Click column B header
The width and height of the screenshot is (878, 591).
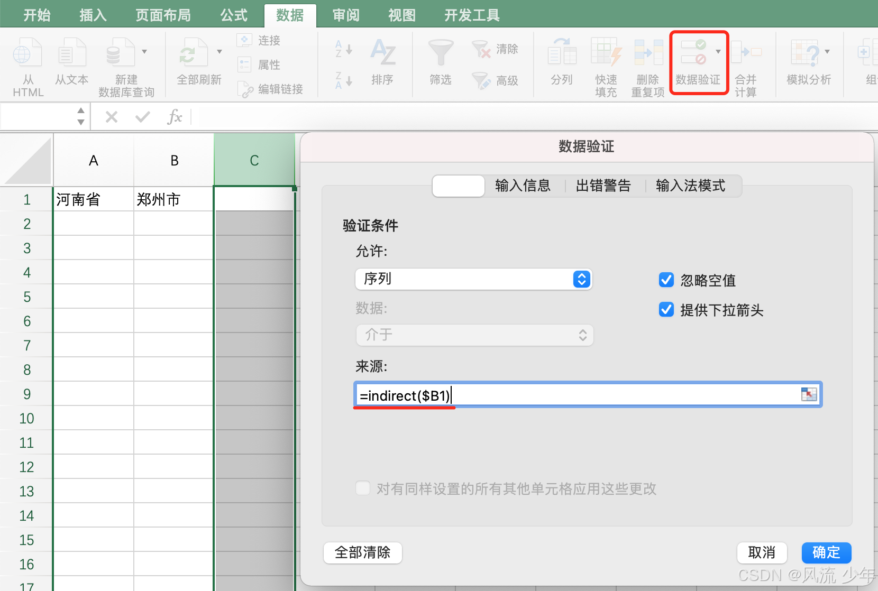click(173, 160)
